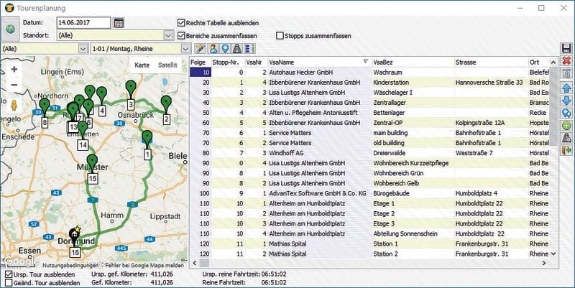Toggle 'Rechte Tabelle ausblenden' checkbox

tap(181, 23)
